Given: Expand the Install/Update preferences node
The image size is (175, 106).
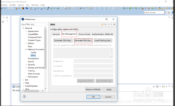Looking at the screenshot, I should (x=23, y=86).
